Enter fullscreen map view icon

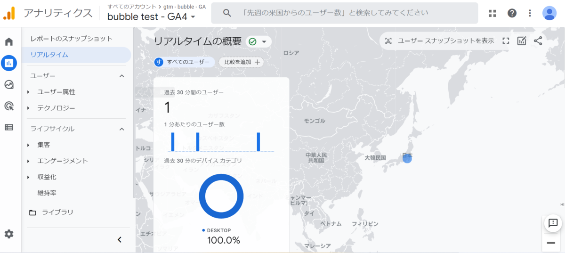[506, 41]
